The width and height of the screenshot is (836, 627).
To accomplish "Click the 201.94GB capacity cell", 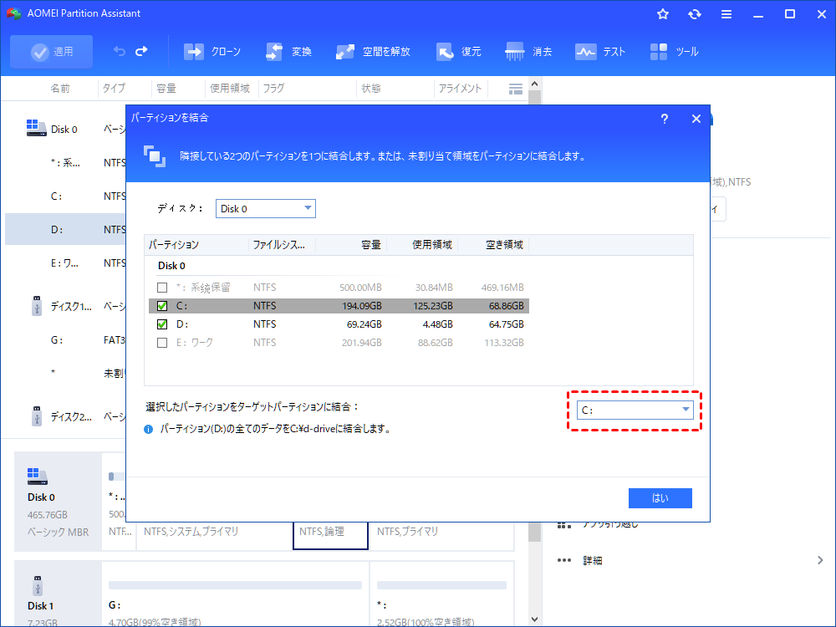I will (x=362, y=343).
